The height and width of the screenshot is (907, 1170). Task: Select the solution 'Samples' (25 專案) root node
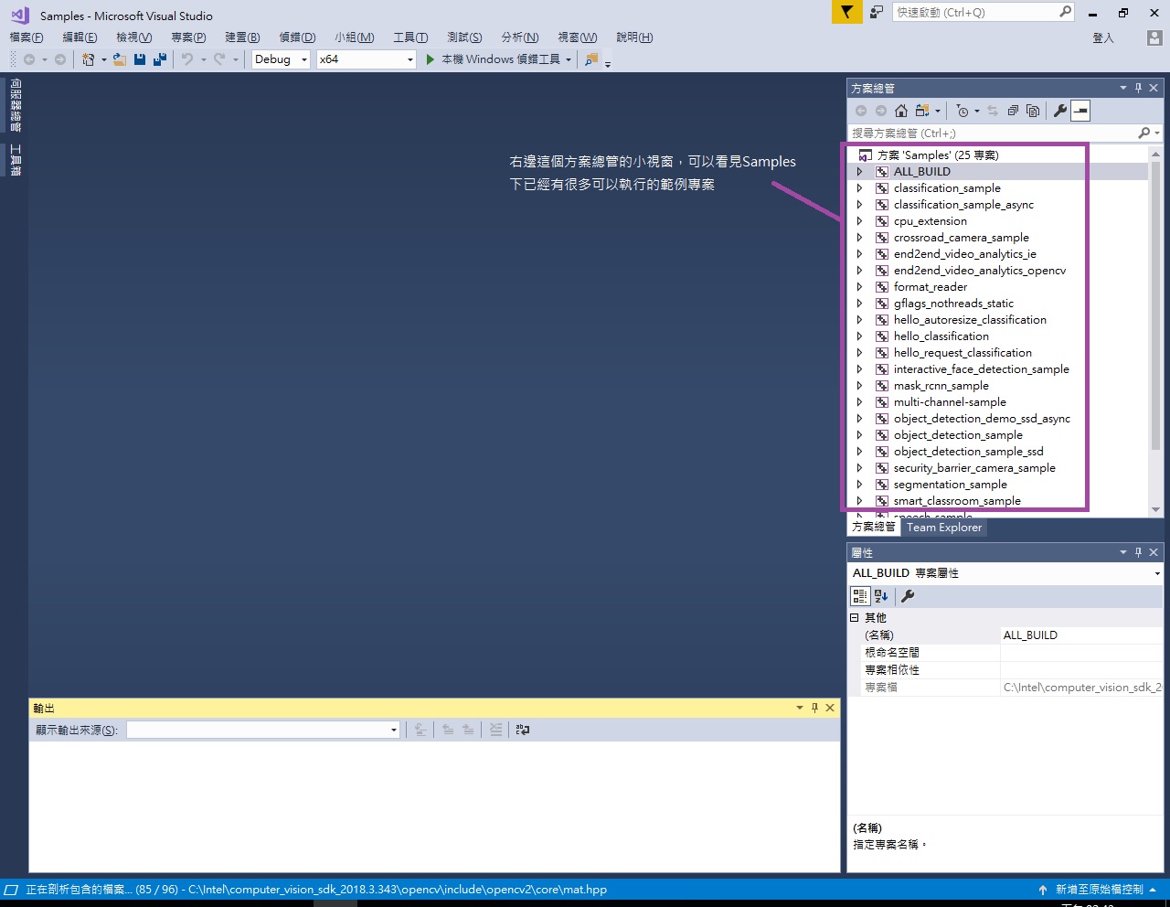click(937, 155)
